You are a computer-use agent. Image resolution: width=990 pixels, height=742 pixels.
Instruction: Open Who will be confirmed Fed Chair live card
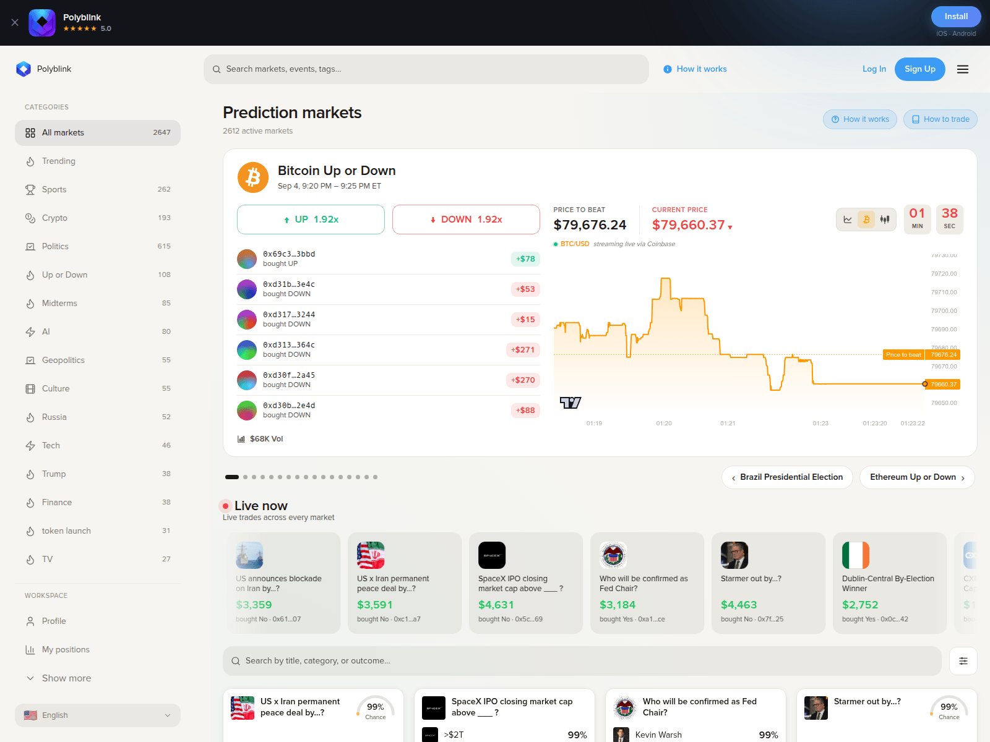point(647,583)
